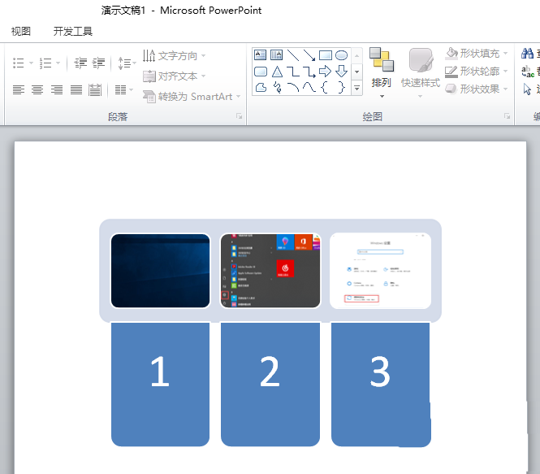Open the columns layout icon
This screenshot has width=540, height=474.
(120, 90)
